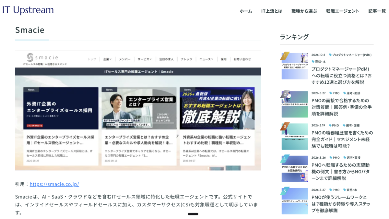Click the 外資IT企業のエンタープライズセールス採用 news card image
Image resolution: width=389 pixels, height=219 pixels.
[61, 108]
